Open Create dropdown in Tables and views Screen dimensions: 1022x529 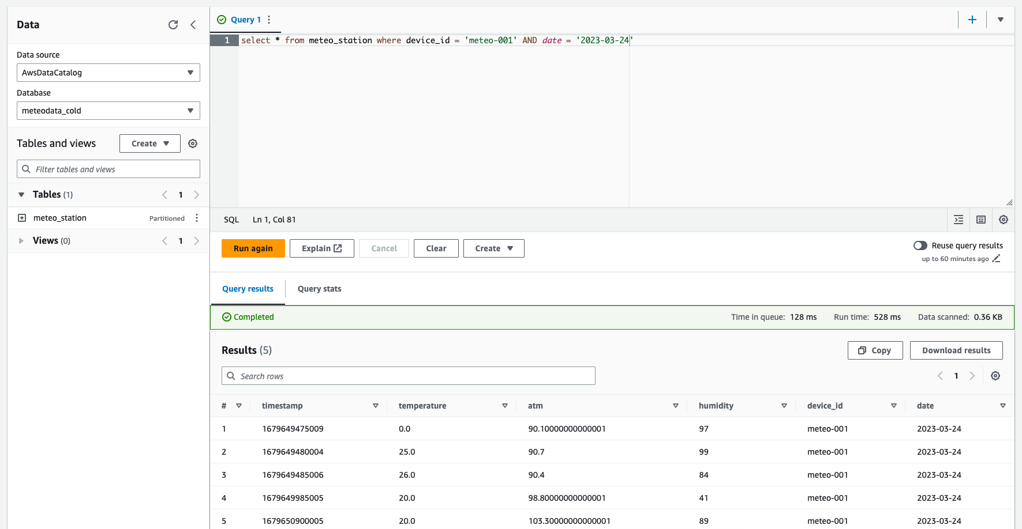point(150,143)
